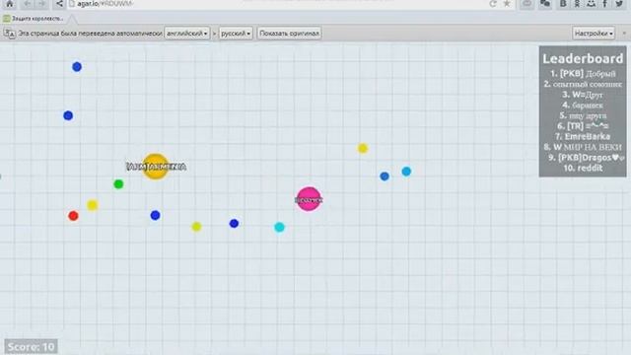Open the share page icon

pyautogui.click(x=59, y=4)
